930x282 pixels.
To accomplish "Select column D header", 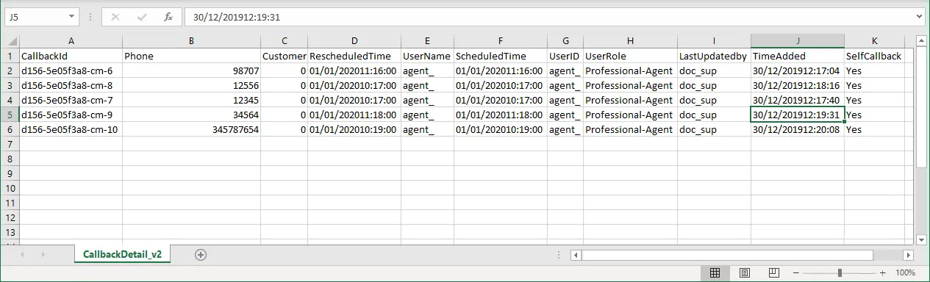I will tap(354, 41).
